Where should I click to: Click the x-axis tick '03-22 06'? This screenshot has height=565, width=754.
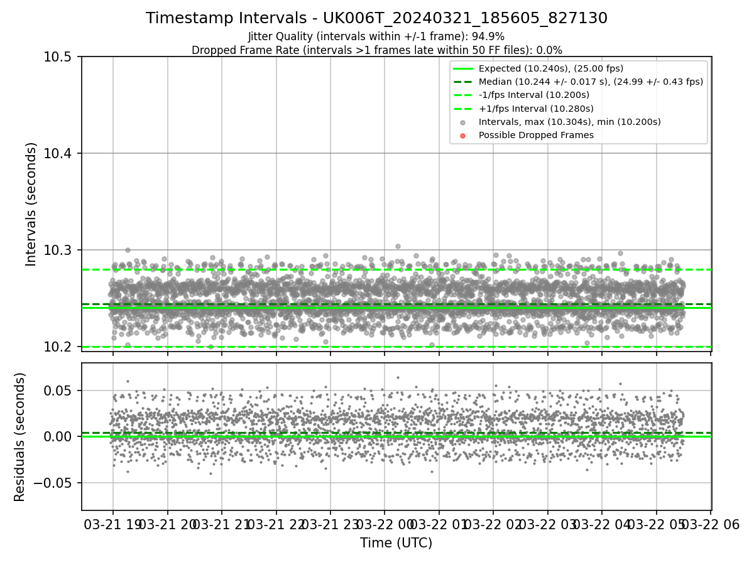(x=711, y=524)
